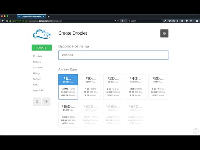
Task: Open the URL history dropdown arrow
Action: pos(115,21)
